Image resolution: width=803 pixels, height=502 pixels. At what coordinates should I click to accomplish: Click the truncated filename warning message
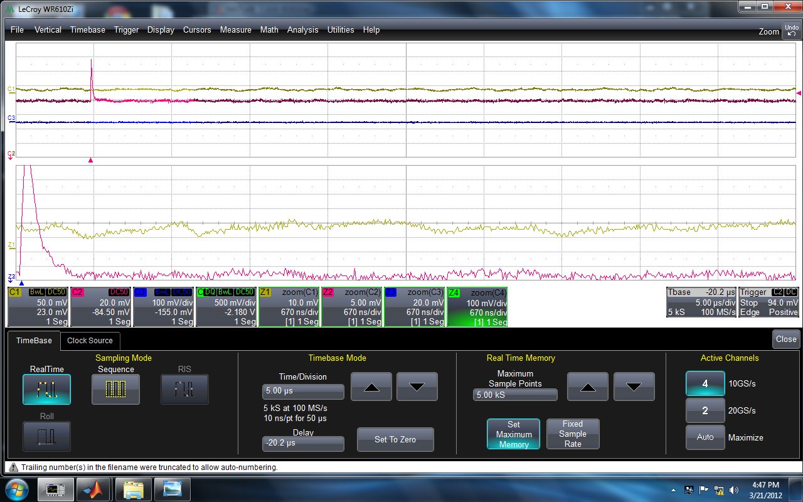coord(149,467)
